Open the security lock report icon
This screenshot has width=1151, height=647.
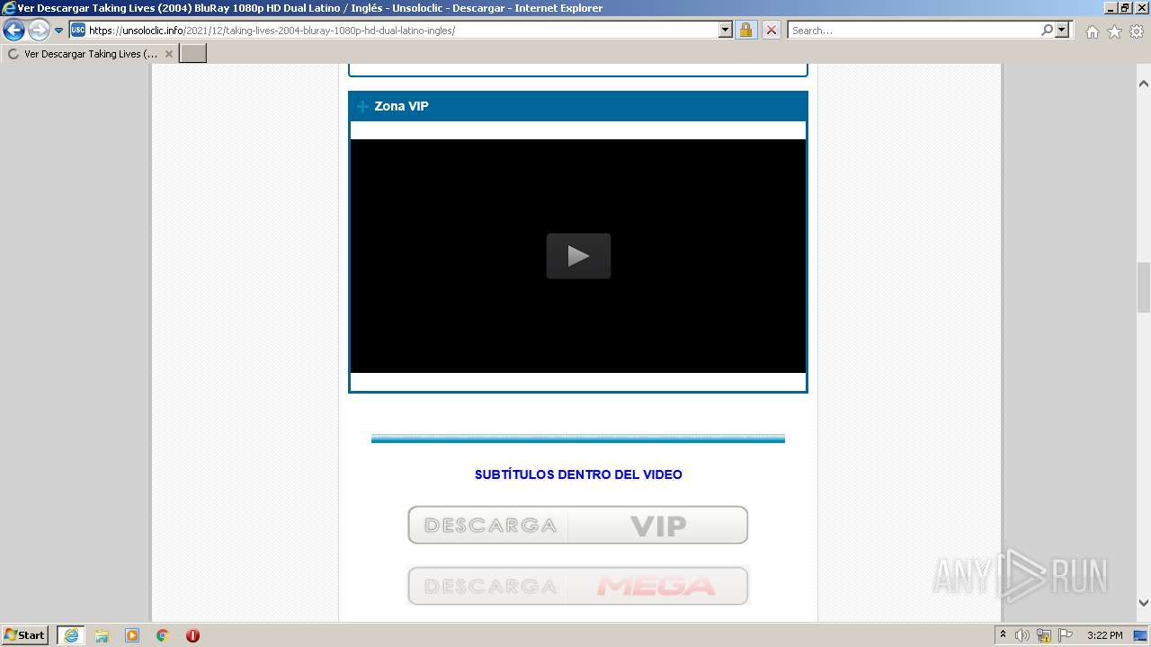coord(745,31)
